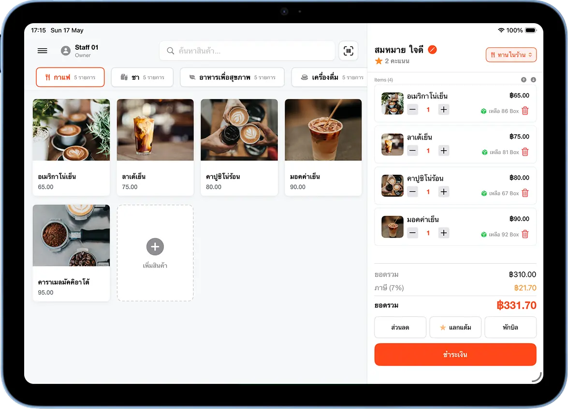
Task: Decrease มอคค่าเย็น quantity
Action: (x=412, y=233)
